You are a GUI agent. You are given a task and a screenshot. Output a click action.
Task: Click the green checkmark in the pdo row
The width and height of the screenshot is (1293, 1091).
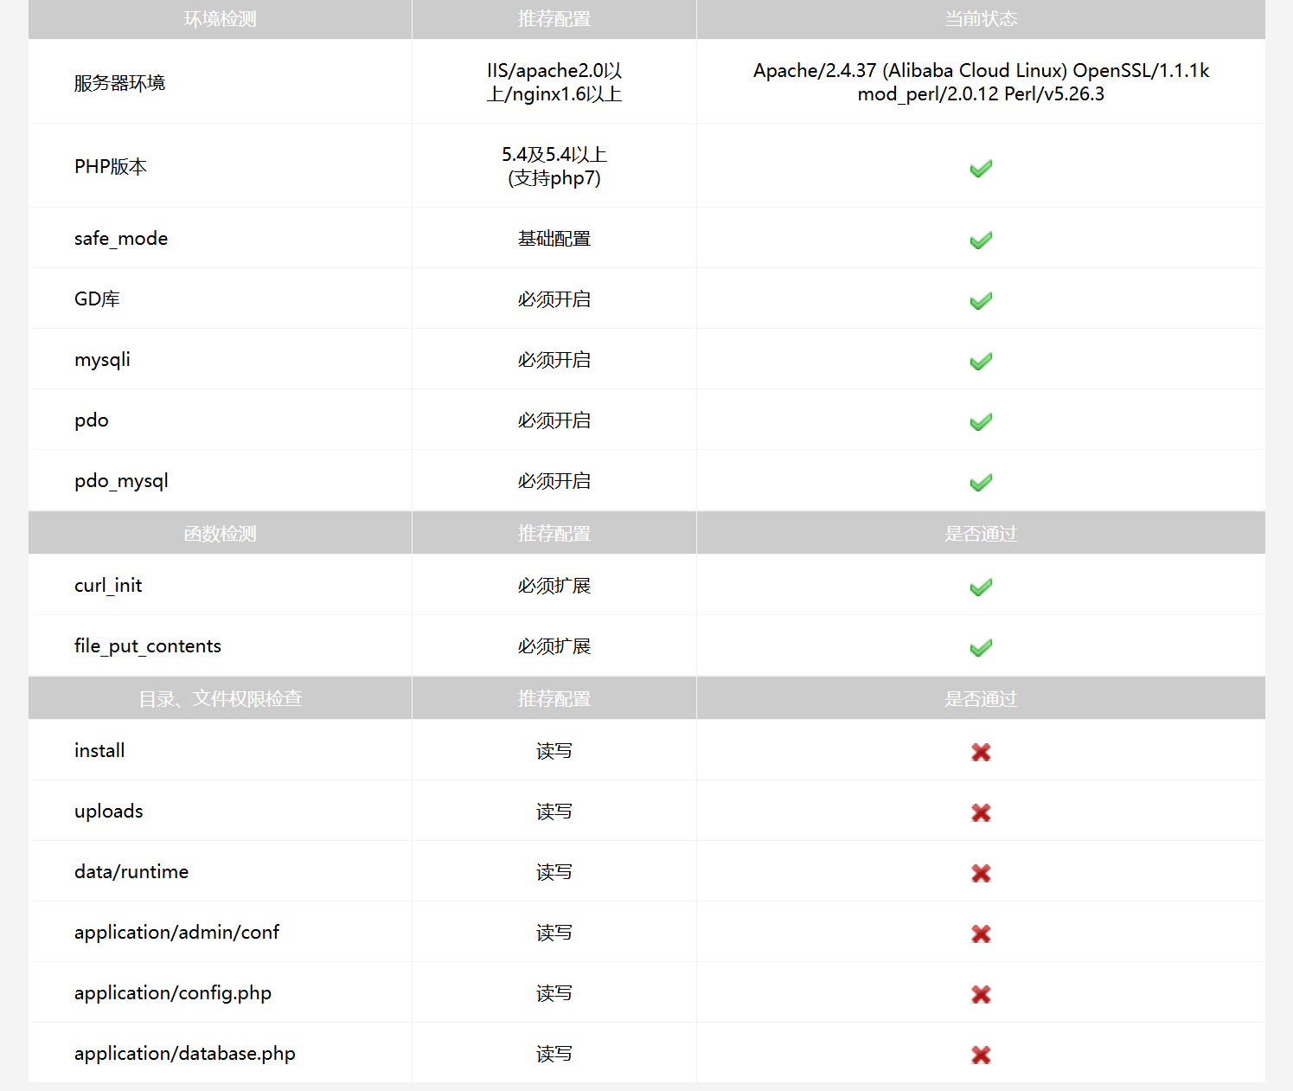981,421
